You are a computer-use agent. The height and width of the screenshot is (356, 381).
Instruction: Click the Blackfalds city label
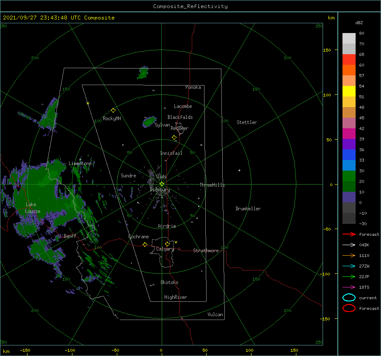coord(180,117)
